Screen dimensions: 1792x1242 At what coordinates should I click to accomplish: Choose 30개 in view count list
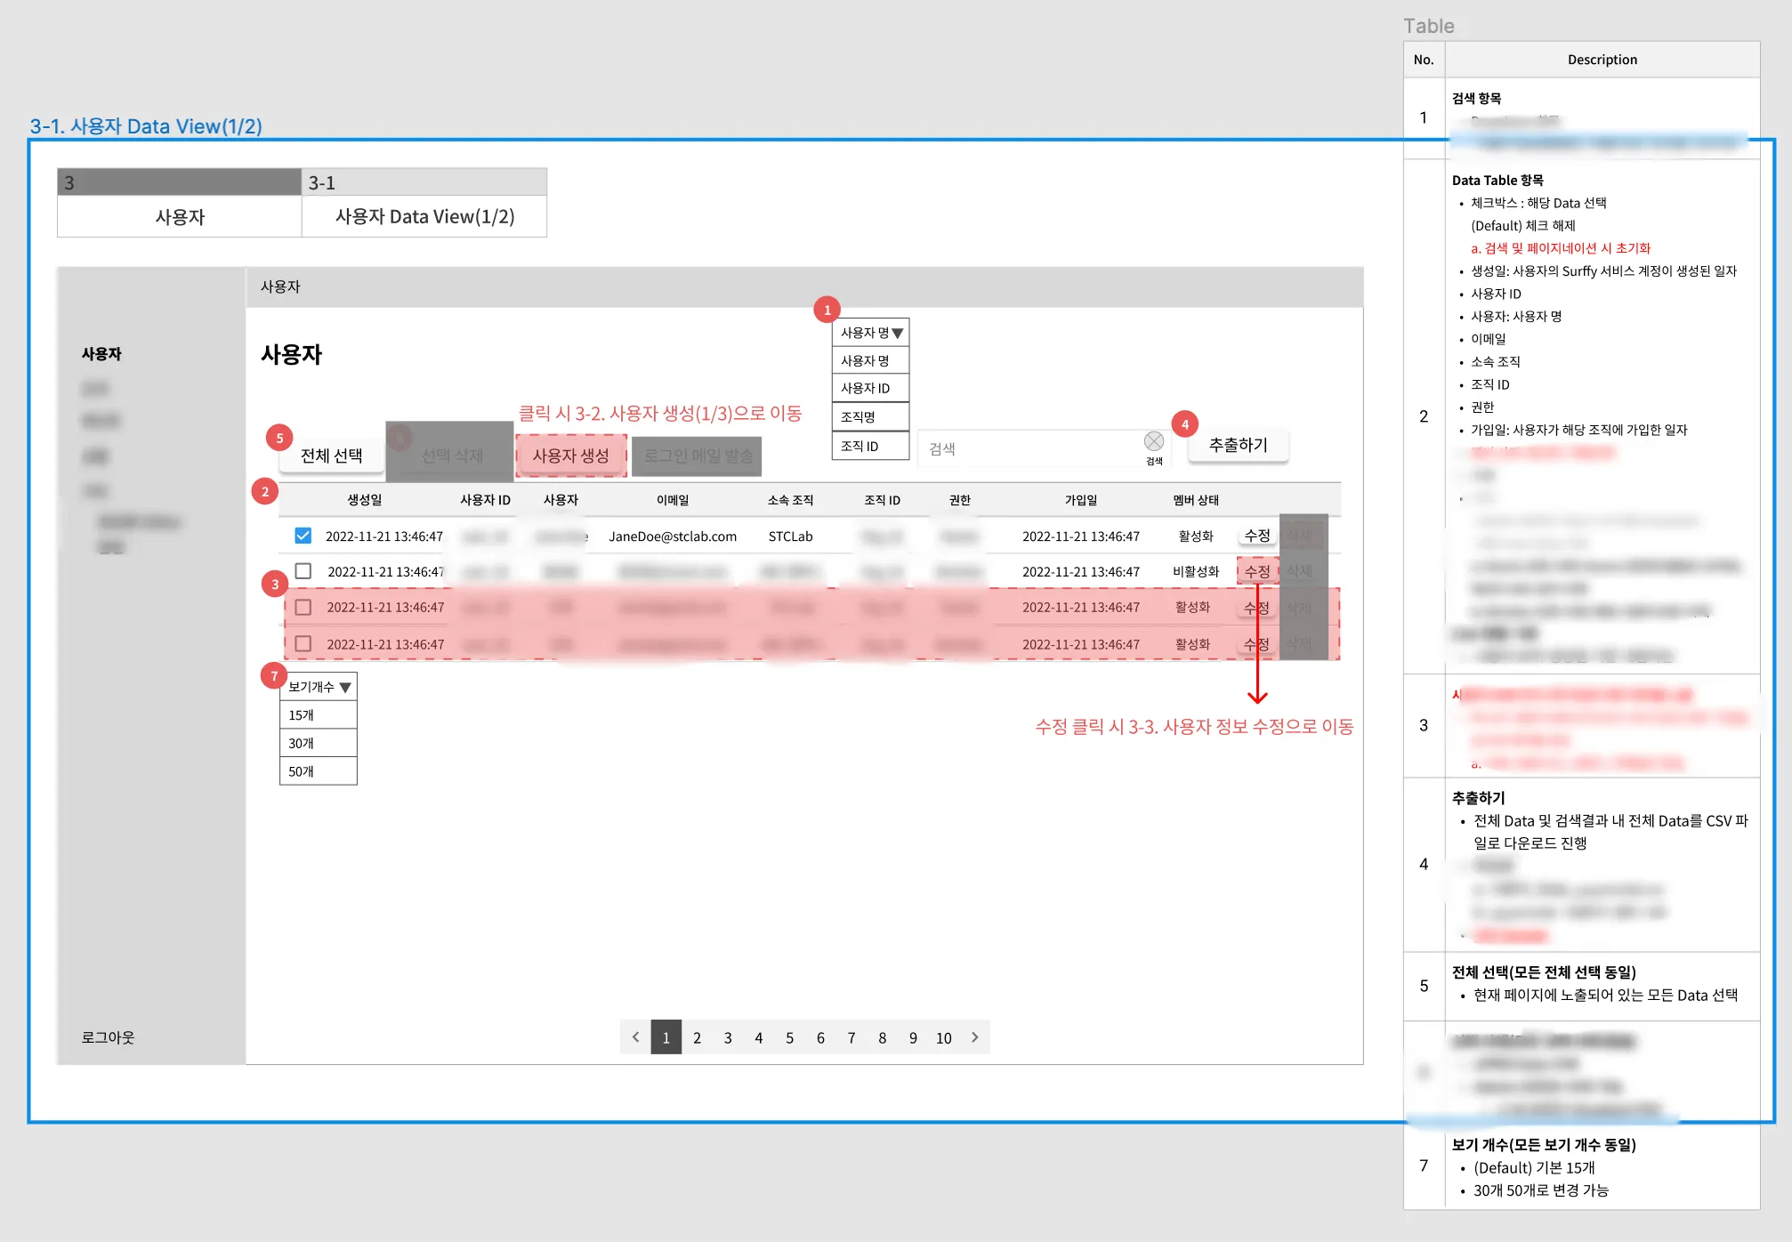319,743
